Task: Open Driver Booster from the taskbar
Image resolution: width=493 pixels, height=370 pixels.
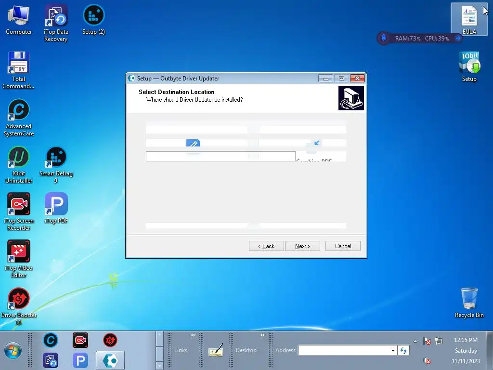Action: point(110,340)
